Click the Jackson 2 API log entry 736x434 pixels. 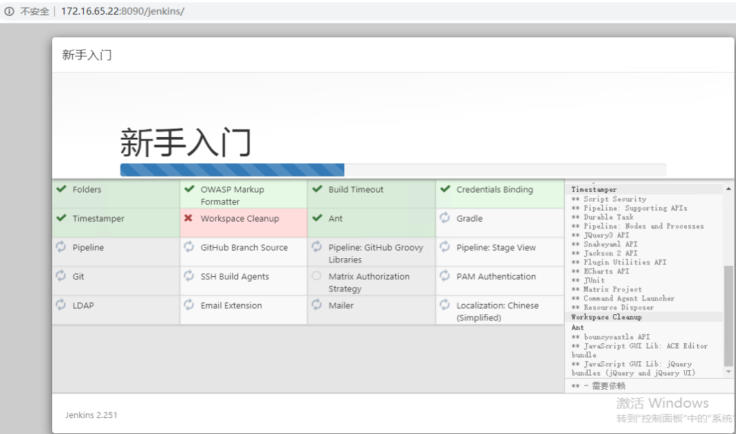point(604,253)
